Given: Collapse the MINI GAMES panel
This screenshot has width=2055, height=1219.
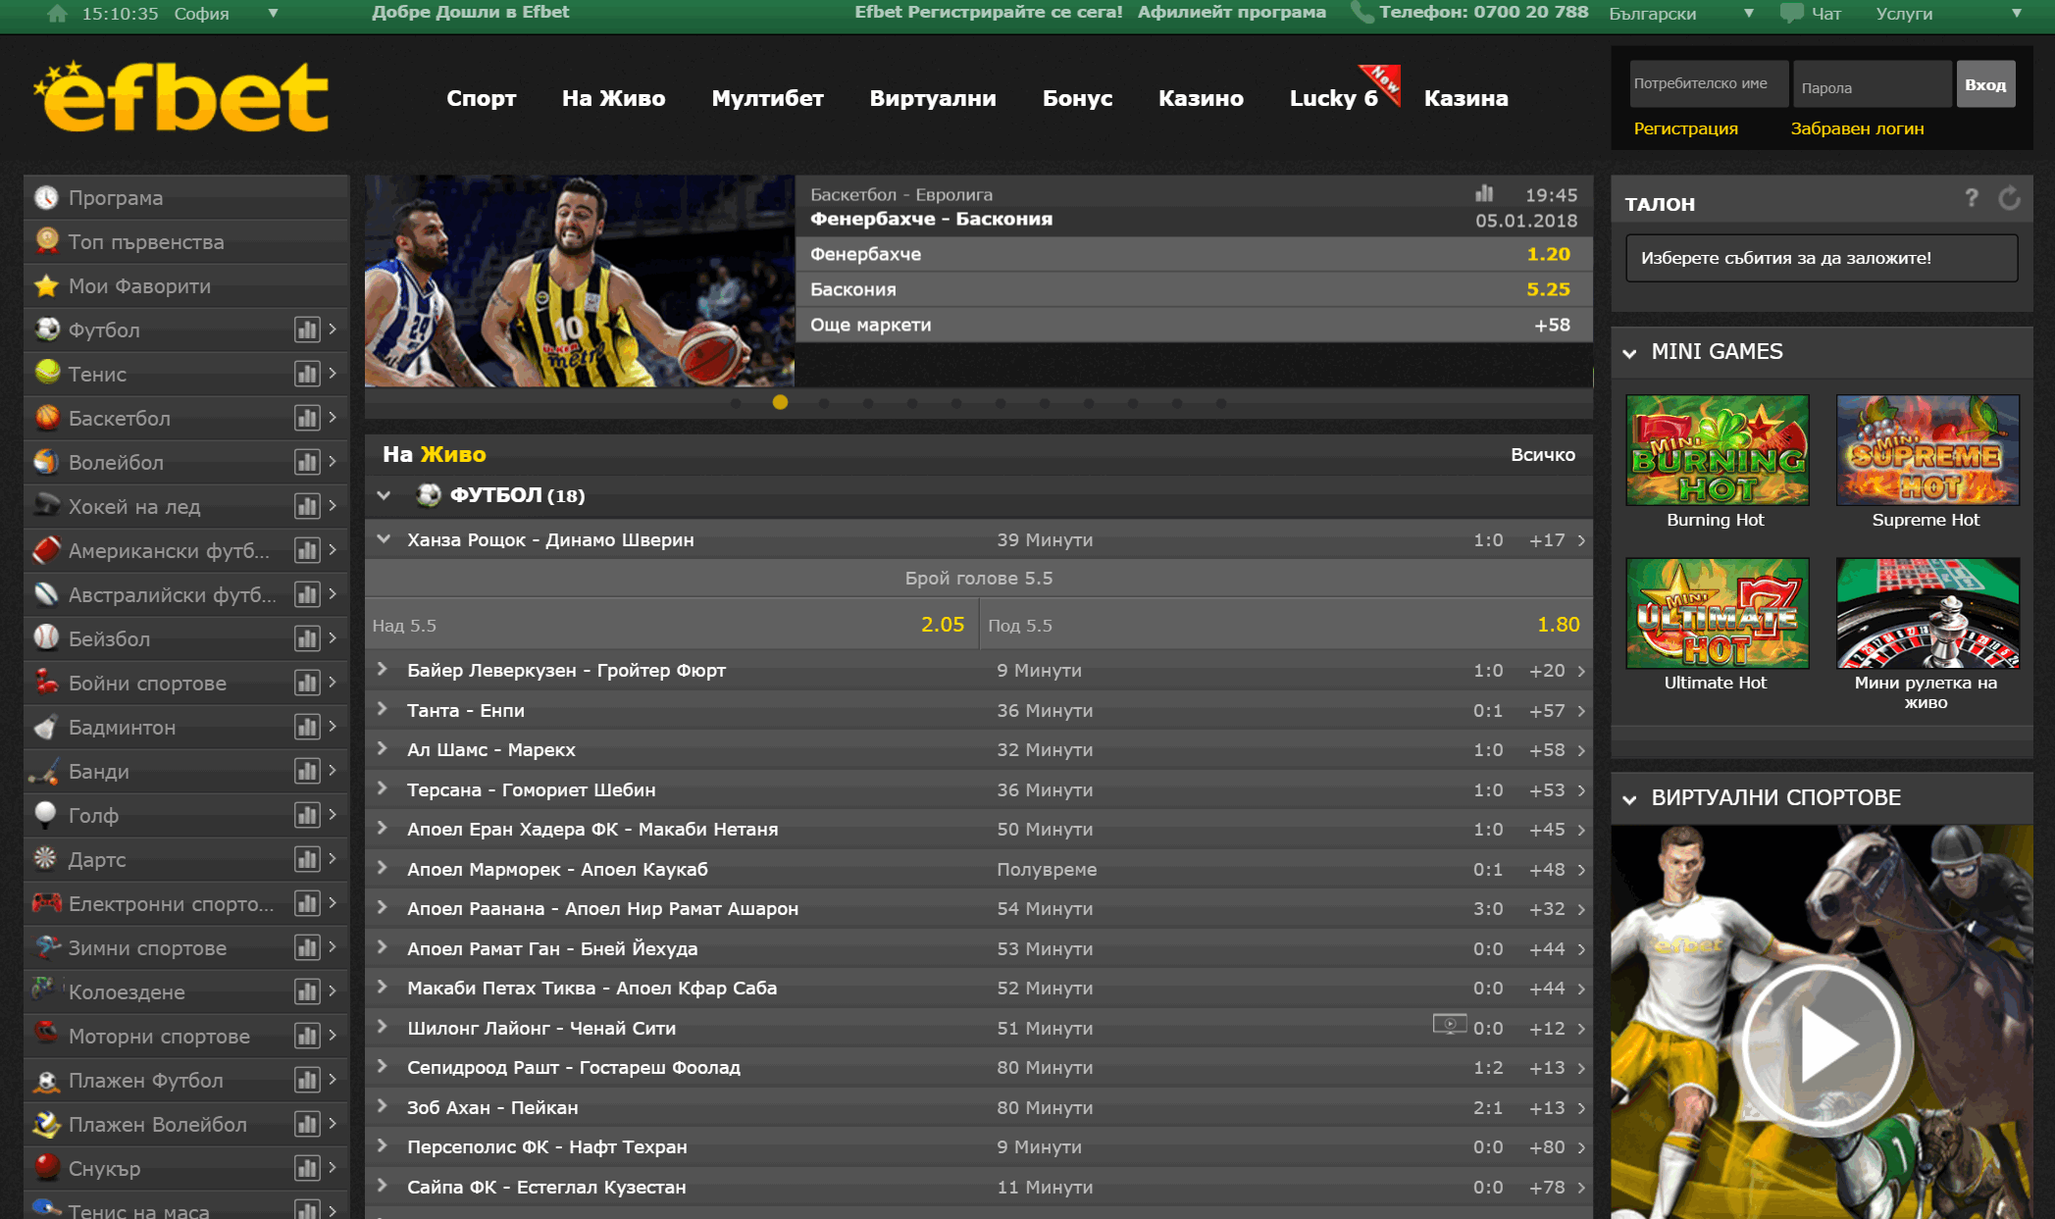Looking at the screenshot, I should click(x=1630, y=353).
